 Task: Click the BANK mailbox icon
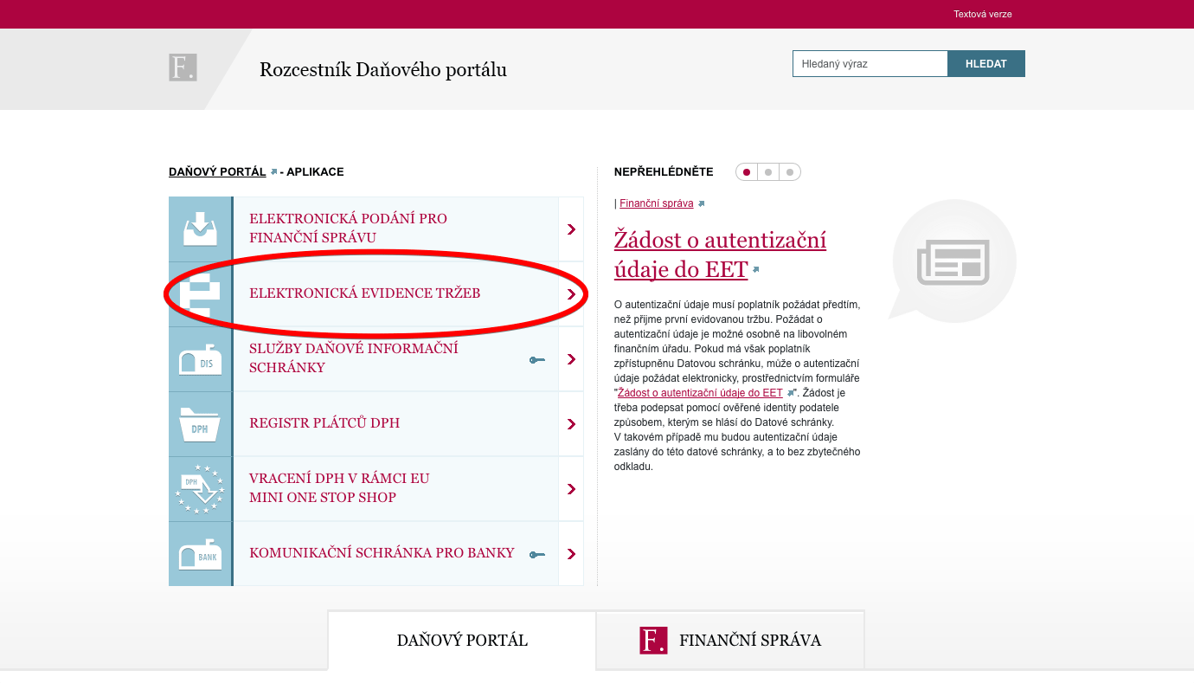coord(200,554)
